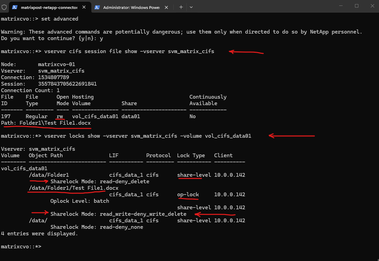Click object path '/data/Folder1/Test File1.docx'

pos(74,188)
